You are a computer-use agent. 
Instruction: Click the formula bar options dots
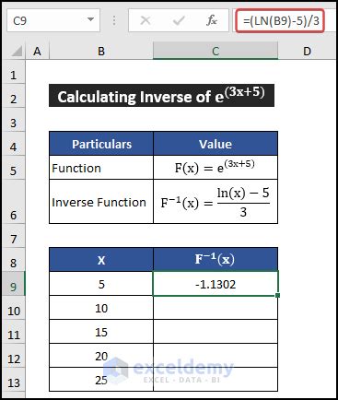(114, 20)
